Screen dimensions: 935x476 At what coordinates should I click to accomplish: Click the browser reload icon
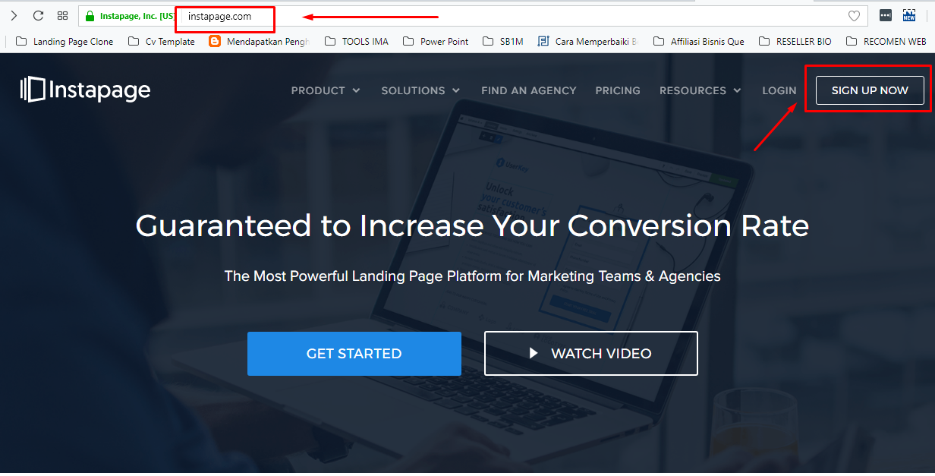tap(37, 15)
